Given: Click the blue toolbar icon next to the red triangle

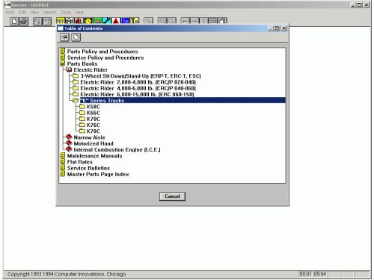Looking at the screenshot, I should click(x=125, y=21).
